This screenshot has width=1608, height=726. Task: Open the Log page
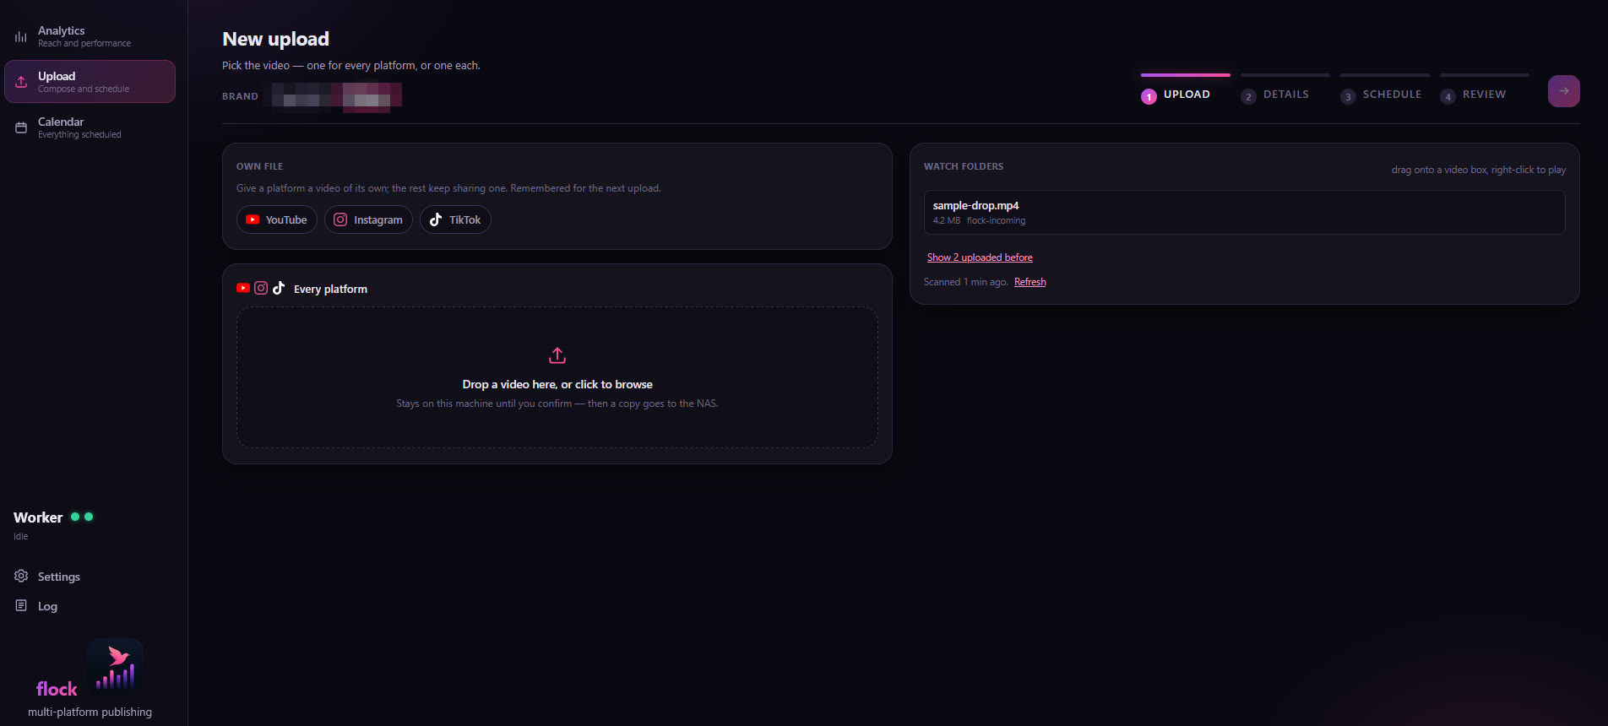tap(90, 606)
